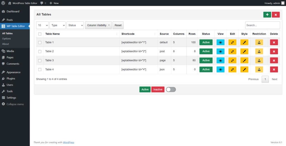286x146 pixels.
Task: Open style brush for Table 2
Action: coord(244,51)
